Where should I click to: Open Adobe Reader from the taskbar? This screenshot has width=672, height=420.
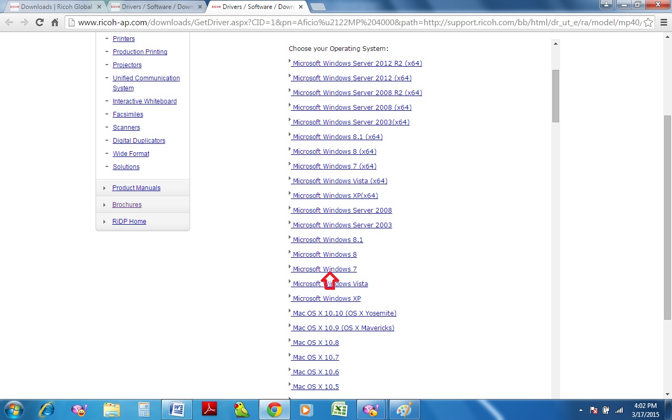209,409
